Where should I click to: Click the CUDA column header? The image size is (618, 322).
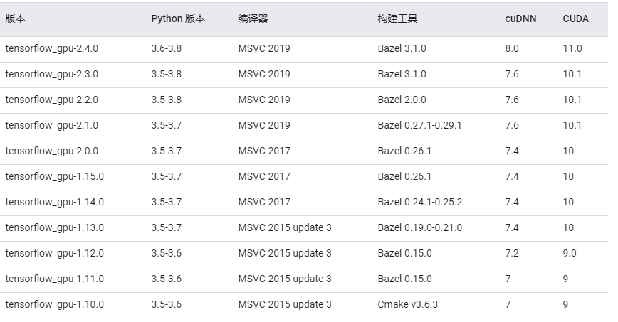575,18
